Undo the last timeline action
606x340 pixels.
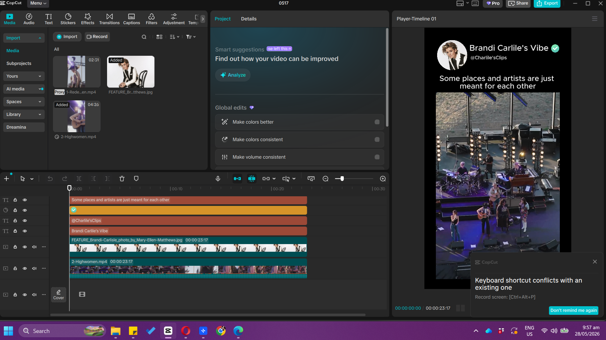pos(50,178)
